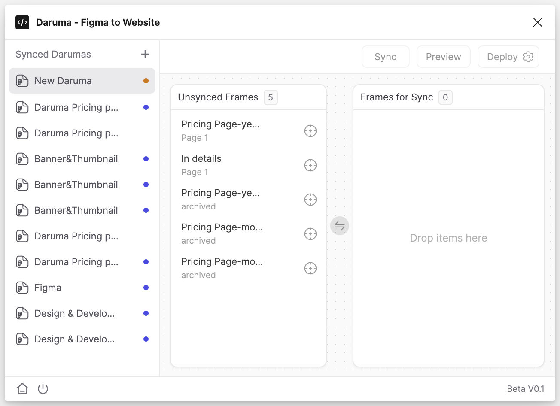This screenshot has width=560, height=406.
Task: Select Pricing Page-ye... frame on Page 1
Action: click(x=249, y=131)
